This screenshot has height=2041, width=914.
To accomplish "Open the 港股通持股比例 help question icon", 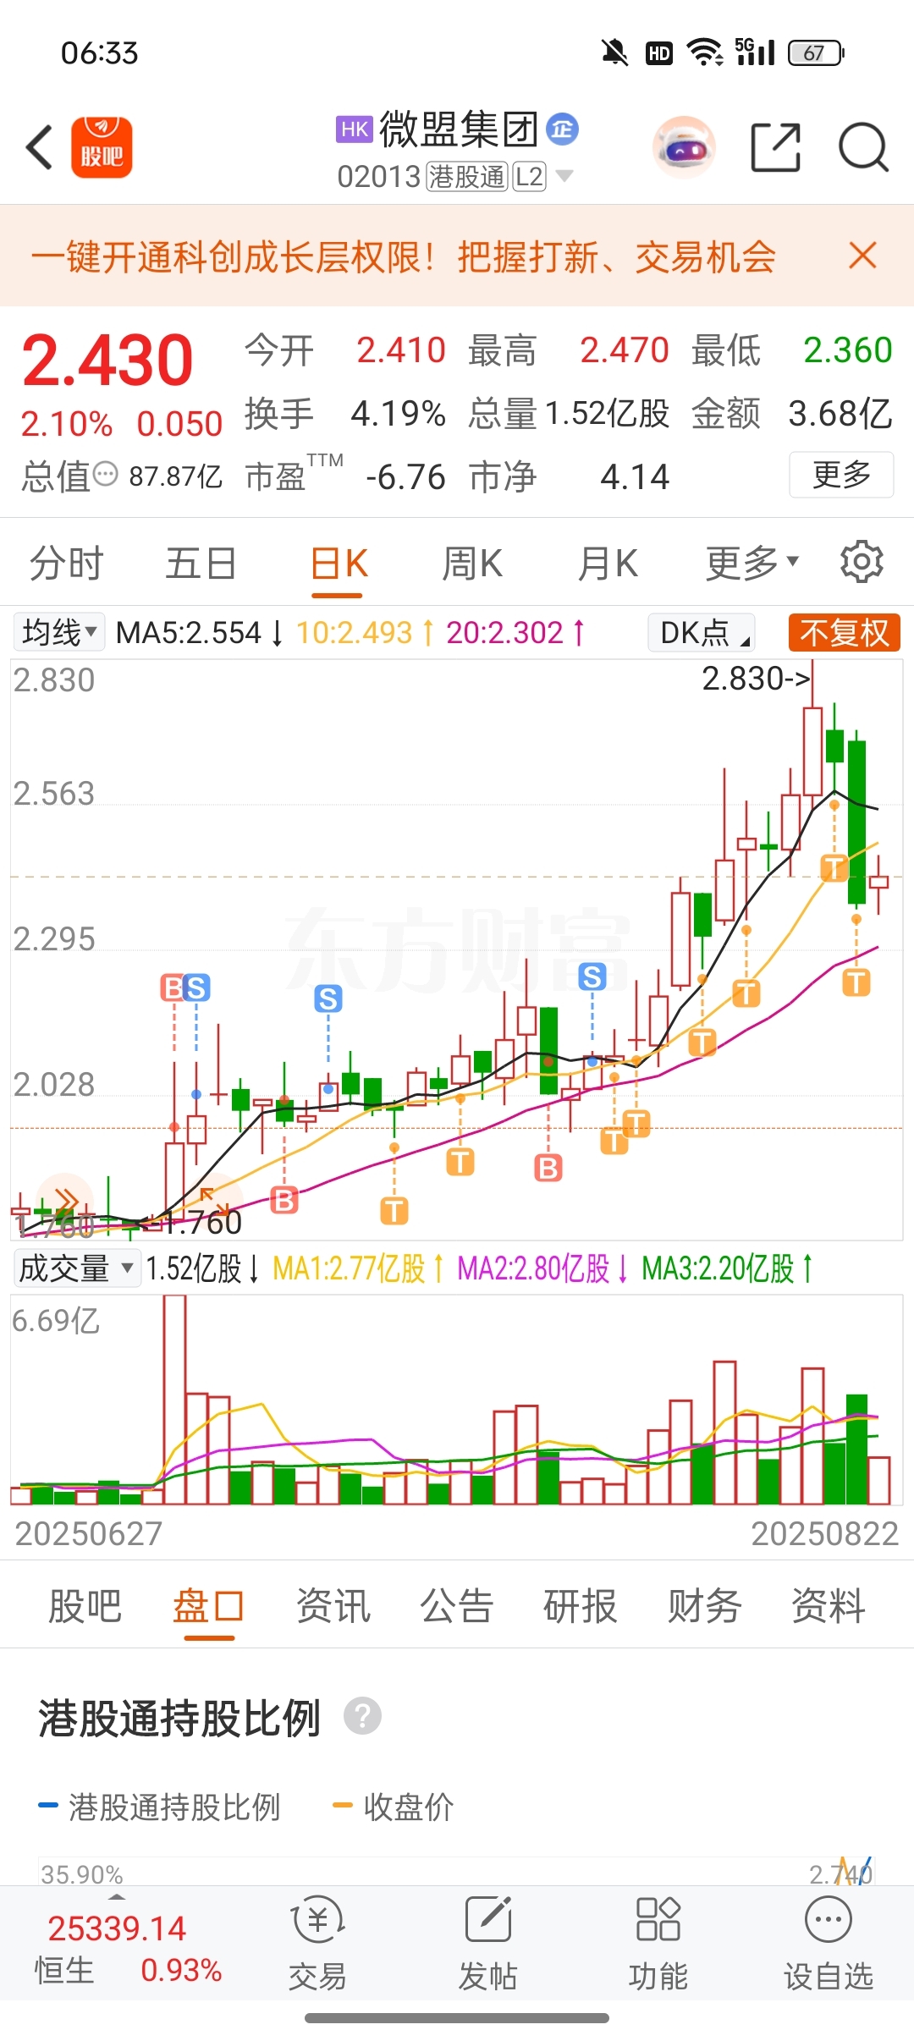I will pyautogui.click(x=363, y=1716).
